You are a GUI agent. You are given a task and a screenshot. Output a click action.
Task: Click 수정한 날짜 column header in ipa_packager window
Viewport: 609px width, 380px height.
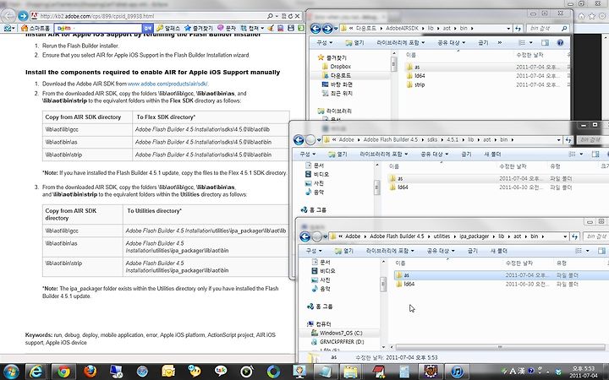pyautogui.click(x=518, y=263)
